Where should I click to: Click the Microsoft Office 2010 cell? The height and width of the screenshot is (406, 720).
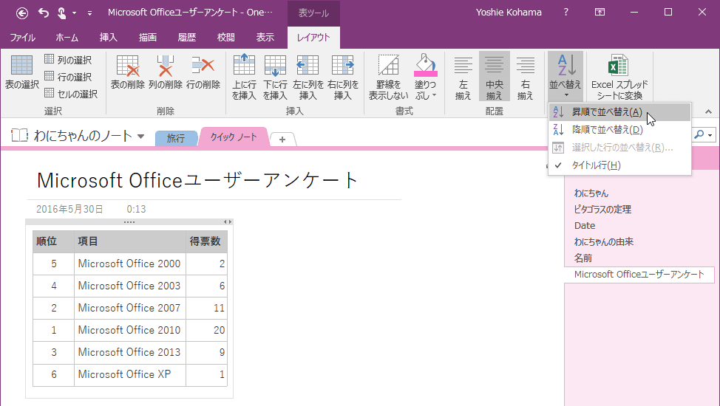pyautogui.click(x=130, y=330)
